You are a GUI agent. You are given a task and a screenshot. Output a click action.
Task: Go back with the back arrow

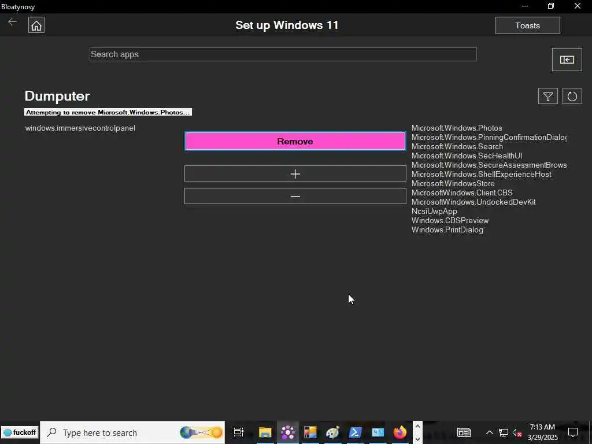pyautogui.click(x=13, y=22)
